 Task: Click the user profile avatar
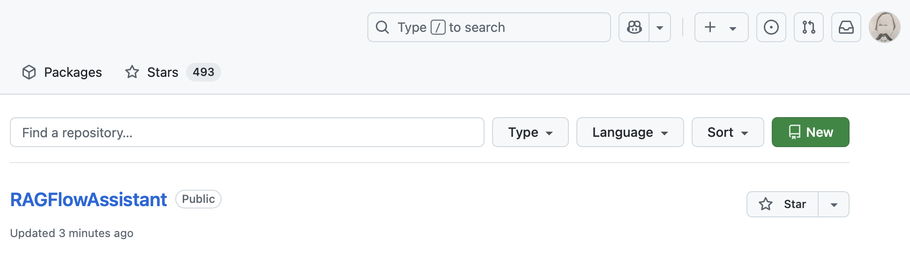(x=884, y=27)
